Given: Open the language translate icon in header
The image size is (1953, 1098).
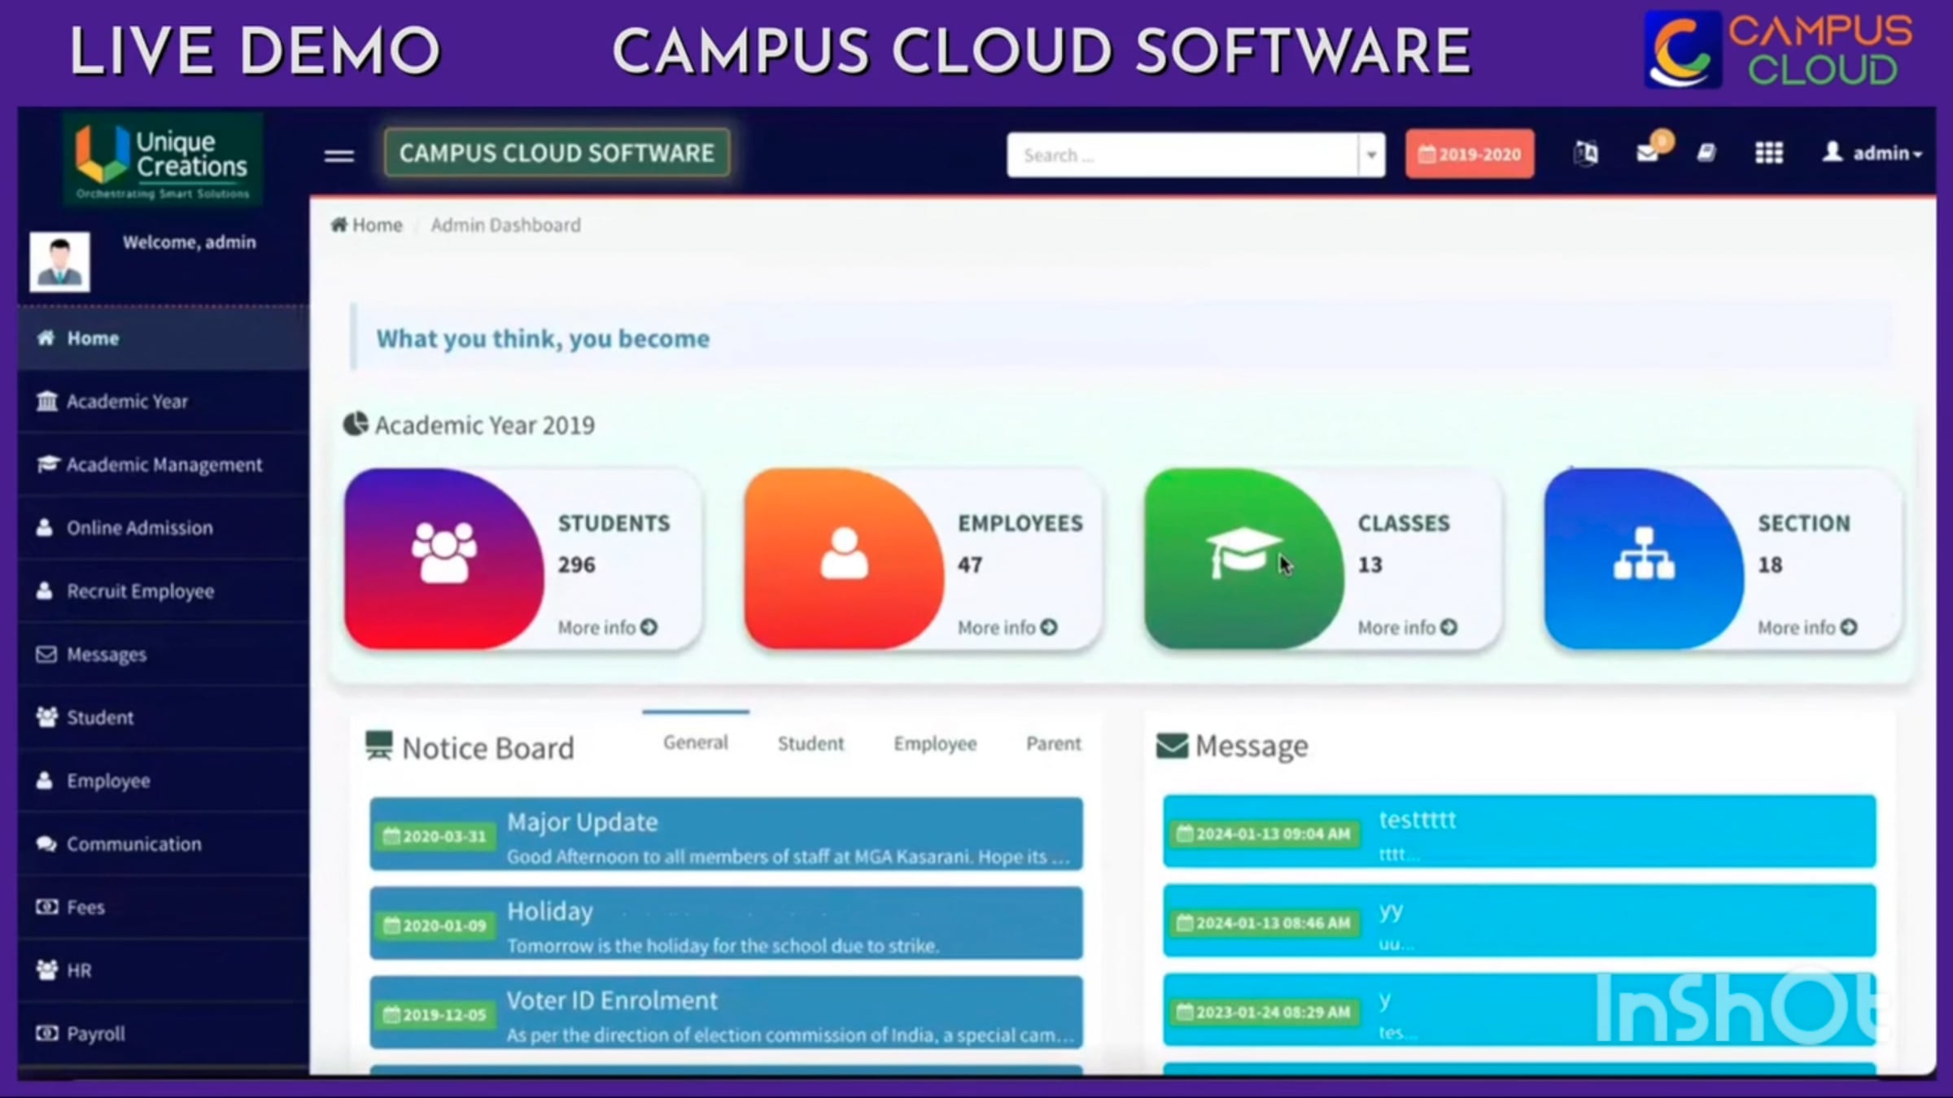Looking at the screenshot, I should [x=1585, y=153].
